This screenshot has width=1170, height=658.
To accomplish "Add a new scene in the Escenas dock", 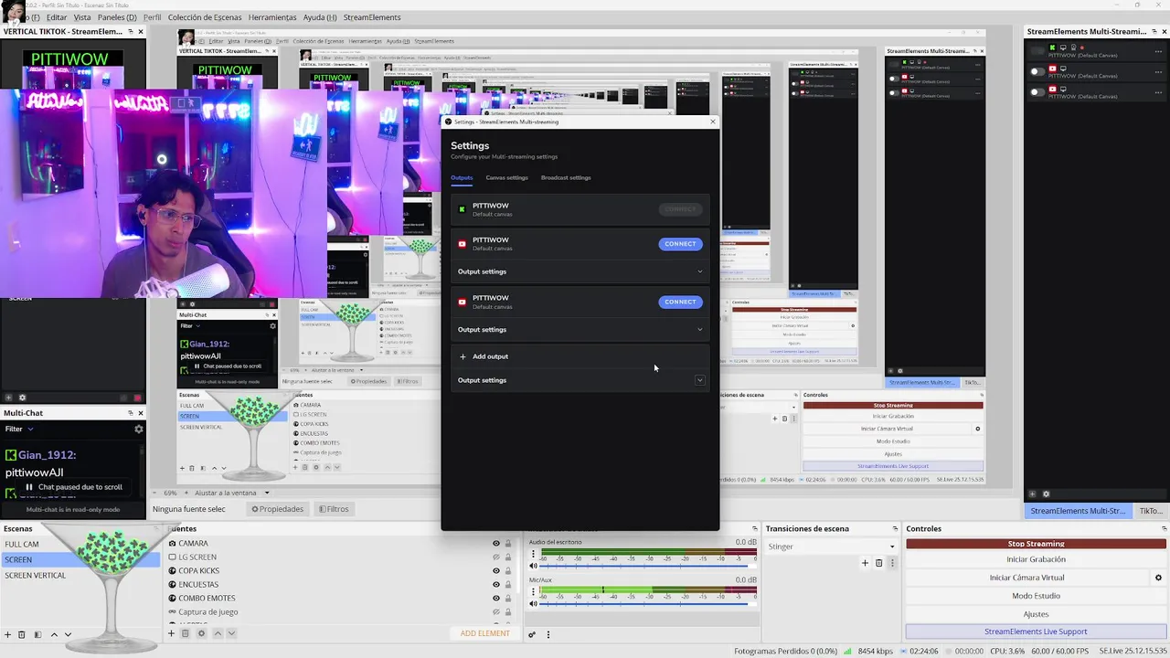I will 7,634.
